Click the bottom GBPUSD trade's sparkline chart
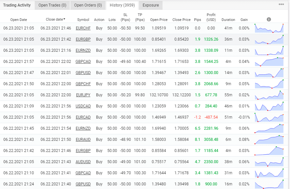 coord(270,184)
